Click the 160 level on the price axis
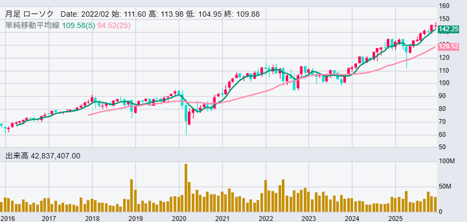Viewport: 467px width, 222px height. 445,6
